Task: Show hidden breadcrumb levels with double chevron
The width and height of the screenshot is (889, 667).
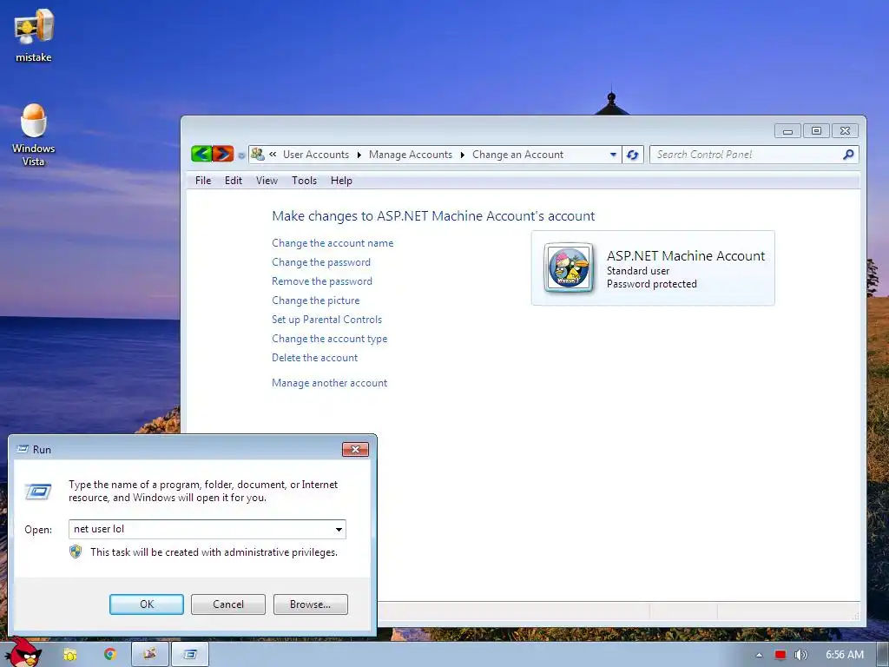Action: click(273, 155)
